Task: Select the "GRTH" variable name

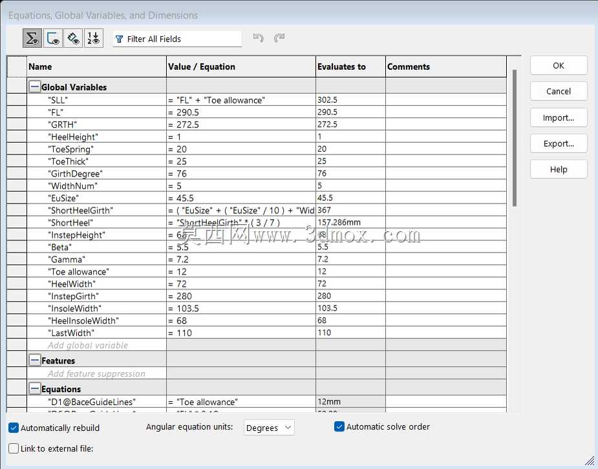Action: pyautogui.click(x=63, y=125)
